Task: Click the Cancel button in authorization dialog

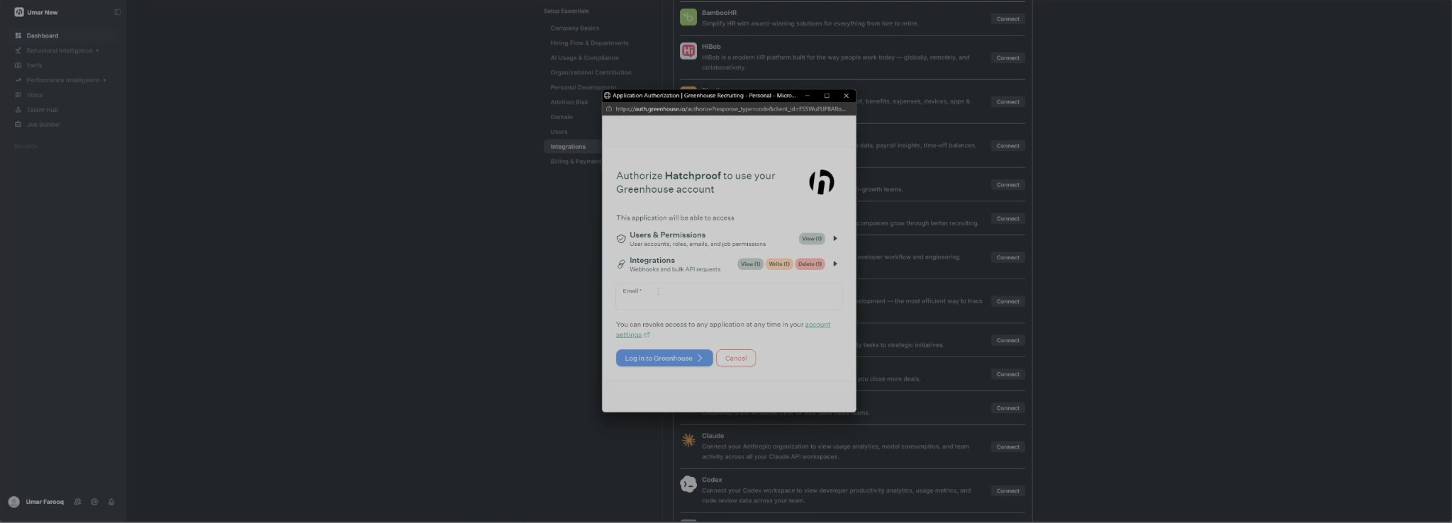Action: (736, 358)
